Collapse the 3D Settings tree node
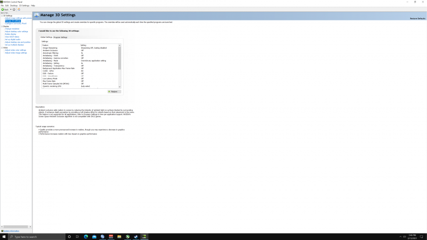This screenshot has width=427, height=240. tap(2, 16)
